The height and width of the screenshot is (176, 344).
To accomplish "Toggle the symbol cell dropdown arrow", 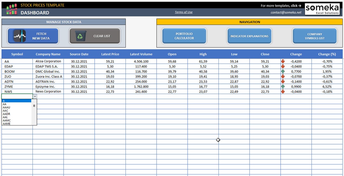I will (x=35, y=96).
